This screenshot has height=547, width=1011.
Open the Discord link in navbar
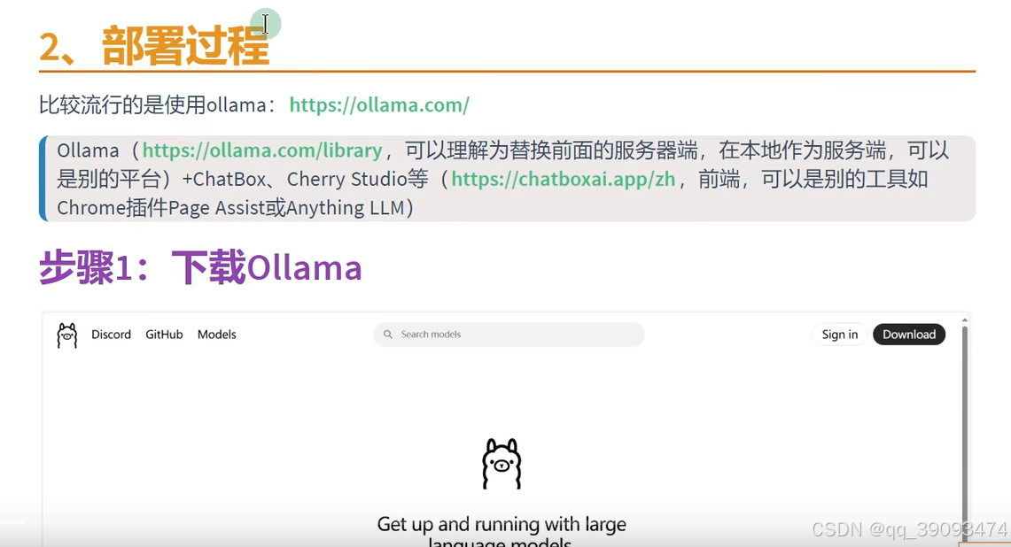[111, 335]
